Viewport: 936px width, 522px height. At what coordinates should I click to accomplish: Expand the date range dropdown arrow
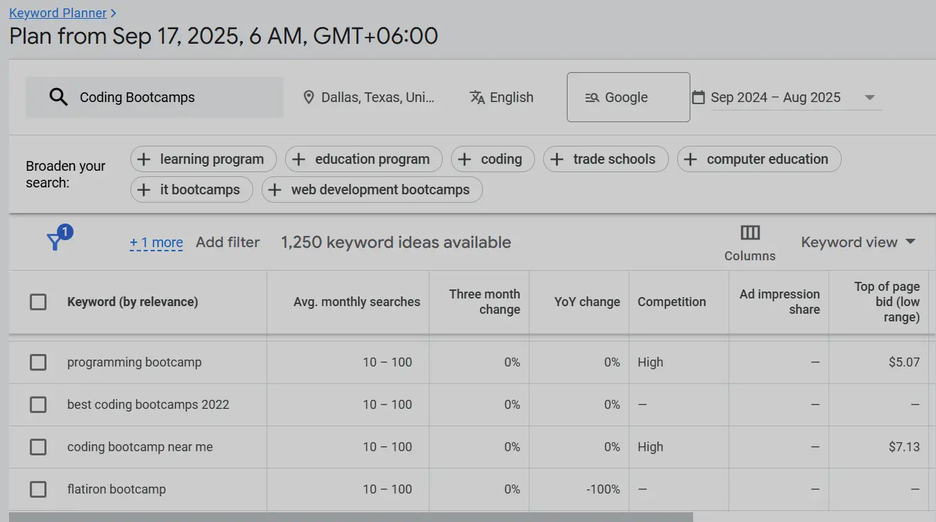click(869, 97)
